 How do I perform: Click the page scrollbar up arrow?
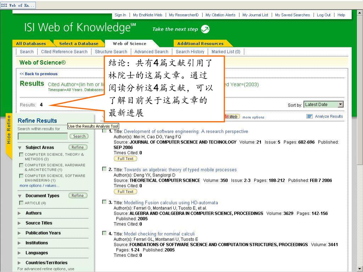click(x=359, y=13)
